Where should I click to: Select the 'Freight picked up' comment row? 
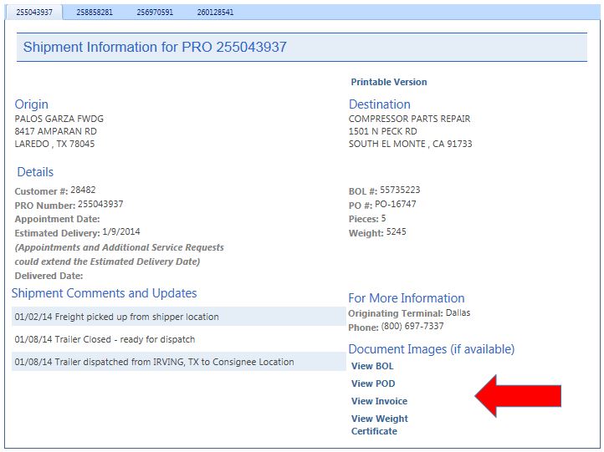(117, 317)
